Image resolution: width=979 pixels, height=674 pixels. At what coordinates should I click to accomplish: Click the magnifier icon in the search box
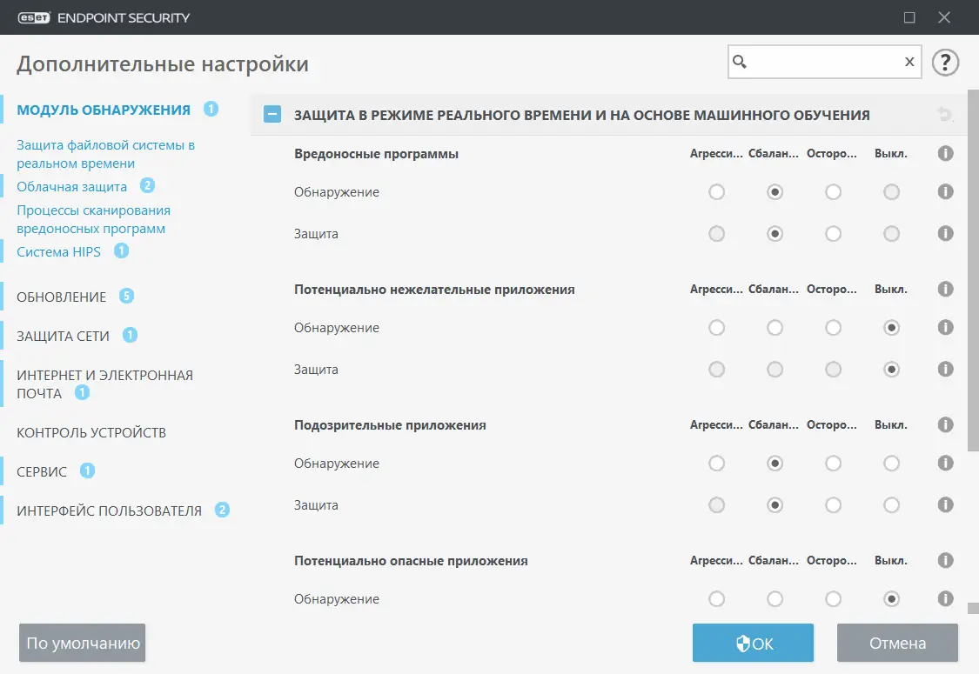pos(739,62)
